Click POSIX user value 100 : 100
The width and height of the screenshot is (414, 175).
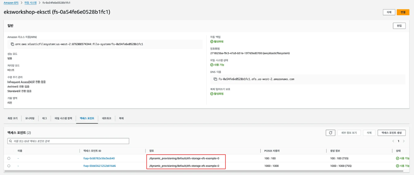[x=269, y=158]
